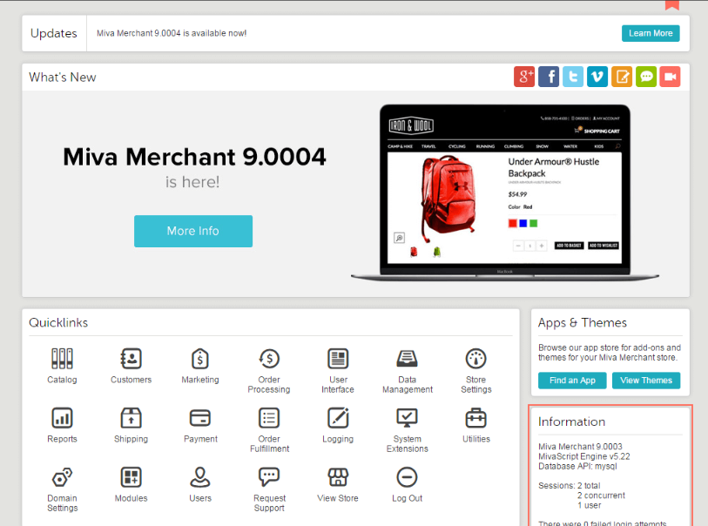
Task: Open the Shipping box icon
Action: pos(131,418)
